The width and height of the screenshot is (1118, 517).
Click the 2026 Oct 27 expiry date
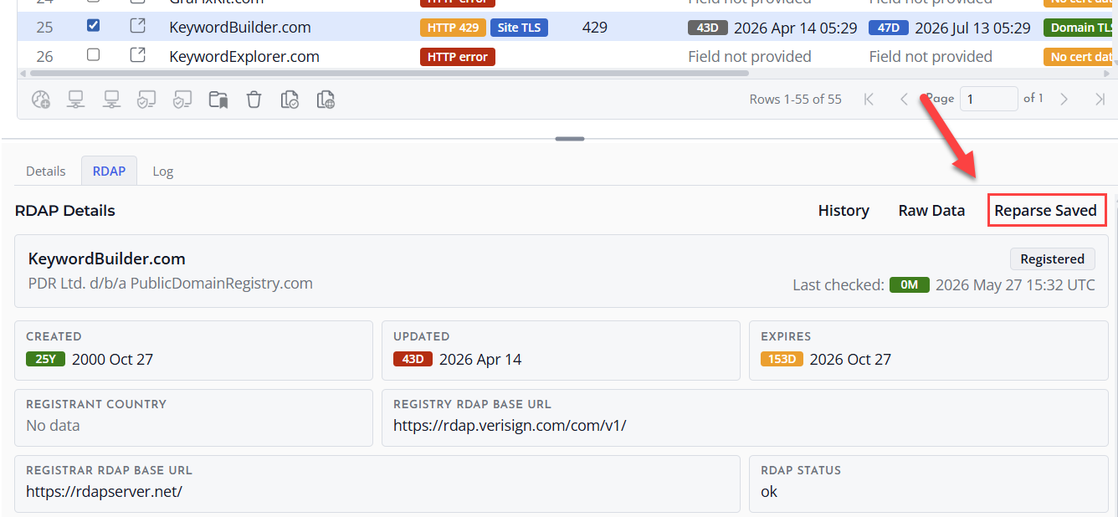[850, 359]
